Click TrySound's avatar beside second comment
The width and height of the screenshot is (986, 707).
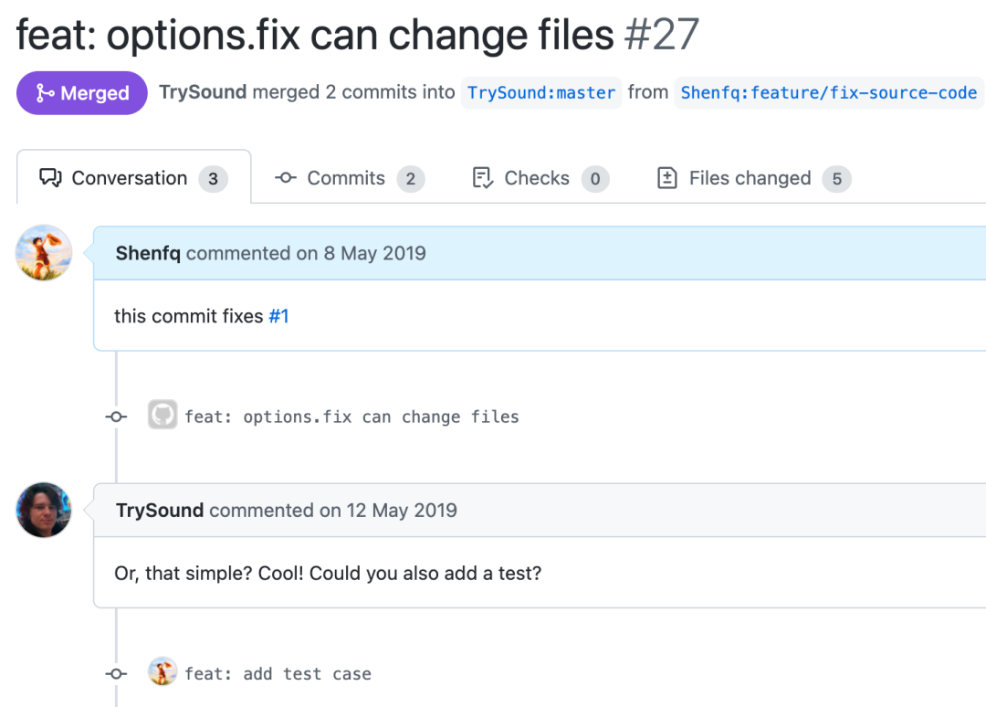pos(44,510)
